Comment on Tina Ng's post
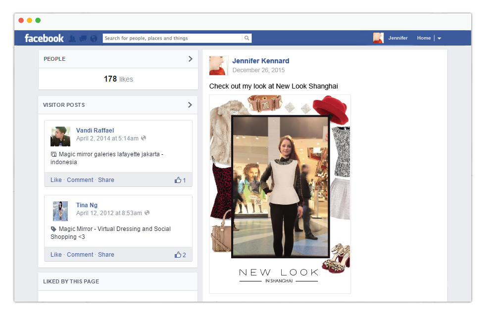Screen dimensions: 495x319 coord(80,255)
